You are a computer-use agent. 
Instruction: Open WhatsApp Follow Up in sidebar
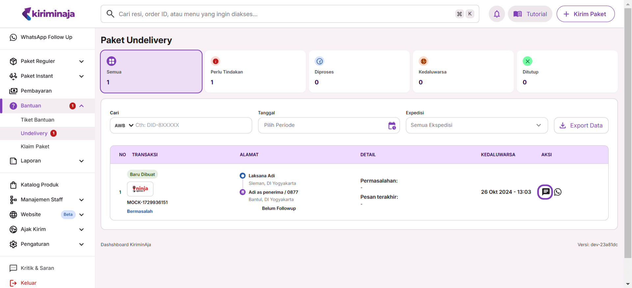(x=46, y=37)
